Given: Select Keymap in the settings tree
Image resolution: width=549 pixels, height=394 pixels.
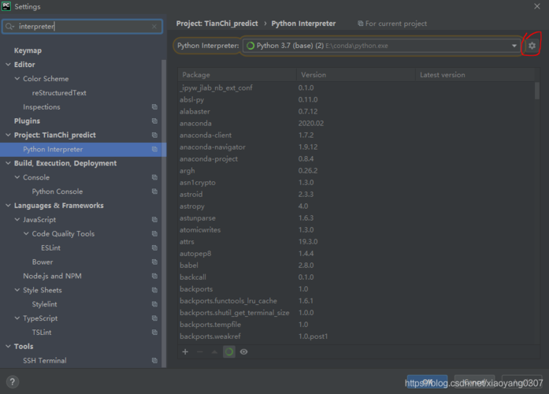Looking at the screenshot, I should [x=28, y=50].
